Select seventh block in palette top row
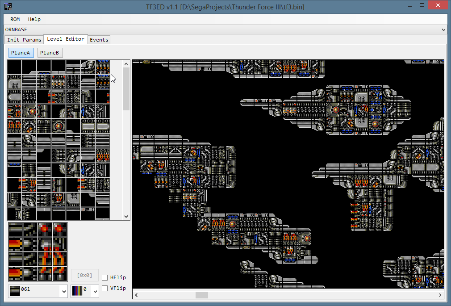 pos(103,67)
